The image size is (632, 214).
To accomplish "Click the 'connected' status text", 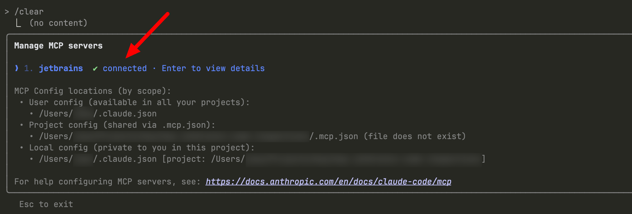I will 125,68.
